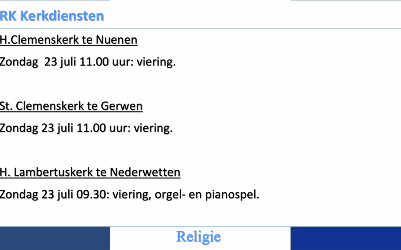Select the "St. Clemenskerk te Gerwen" heading
Image resolution: width=401 pixels, height=250 pixels.
click(x=71, y=106)
